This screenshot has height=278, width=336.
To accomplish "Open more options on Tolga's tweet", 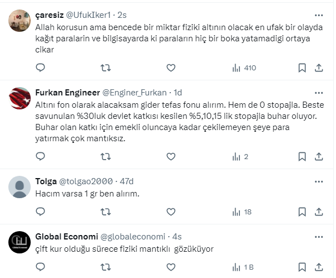I will pos(318,181).
